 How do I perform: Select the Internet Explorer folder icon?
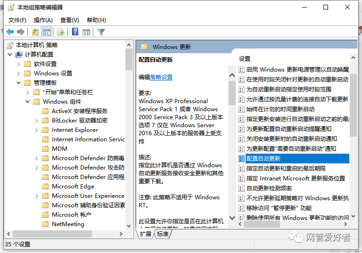point(45,130)
